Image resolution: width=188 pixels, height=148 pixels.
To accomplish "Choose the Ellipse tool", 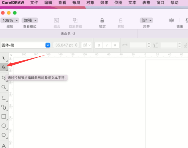I will (4, 125).
